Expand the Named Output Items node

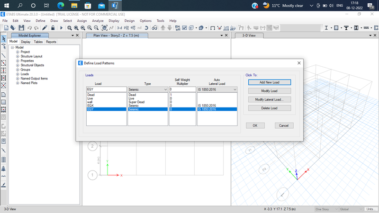18,79
